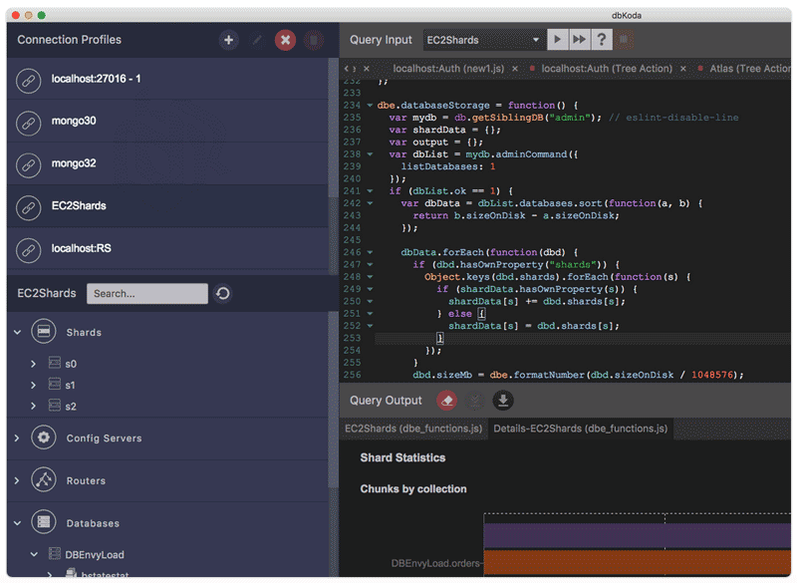Clear query output with the eraser icon
The height and width of the screenshot is (583, 797).
point(447,401)
